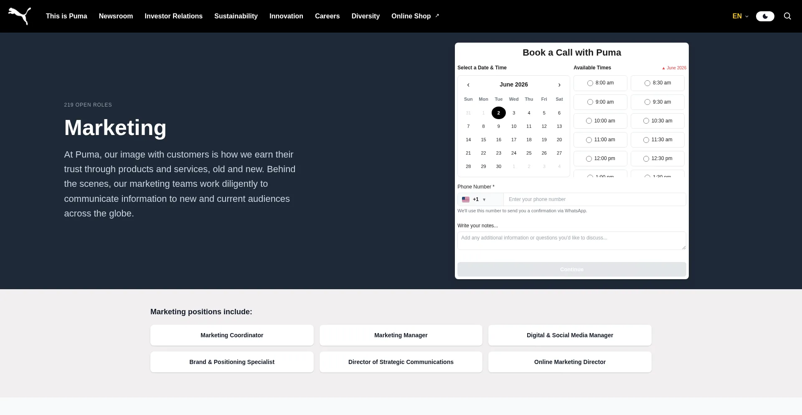Click the Continue button
Image resolution: width=802 pixels, height=415 pixels.
[x=572, y=270]
